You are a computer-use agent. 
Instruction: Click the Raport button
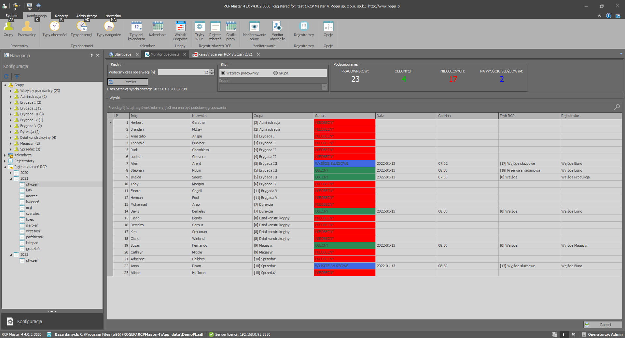coord(603,325)
